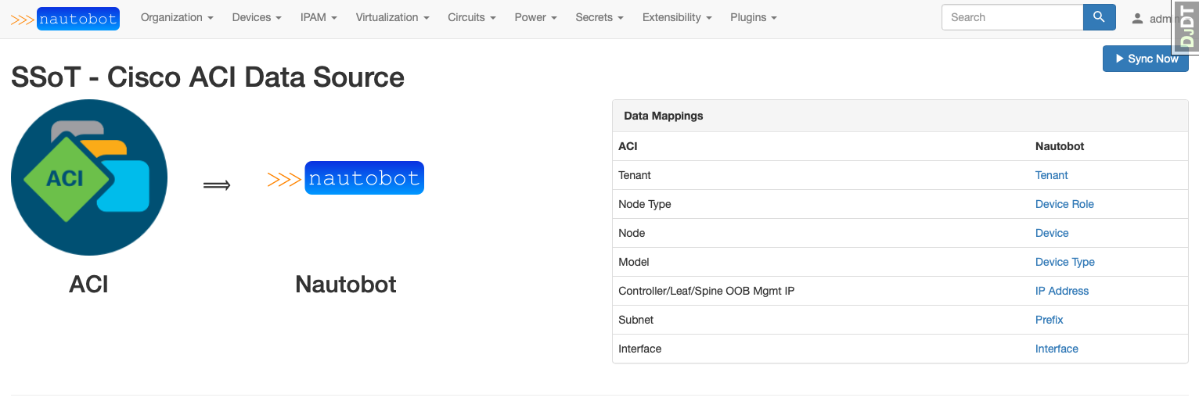
Task: Expand the Virtualization menu
Action: [x=392, y=17]
